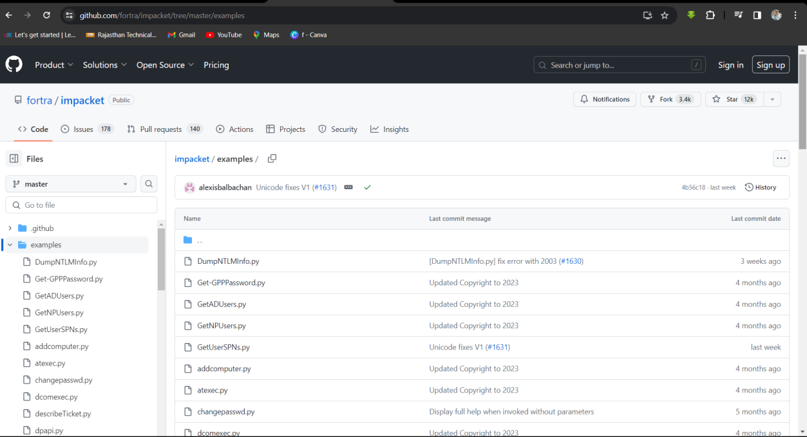Collapse the examples folder in tree
This screenshot has height=437, width=807.
coord(10,245)
